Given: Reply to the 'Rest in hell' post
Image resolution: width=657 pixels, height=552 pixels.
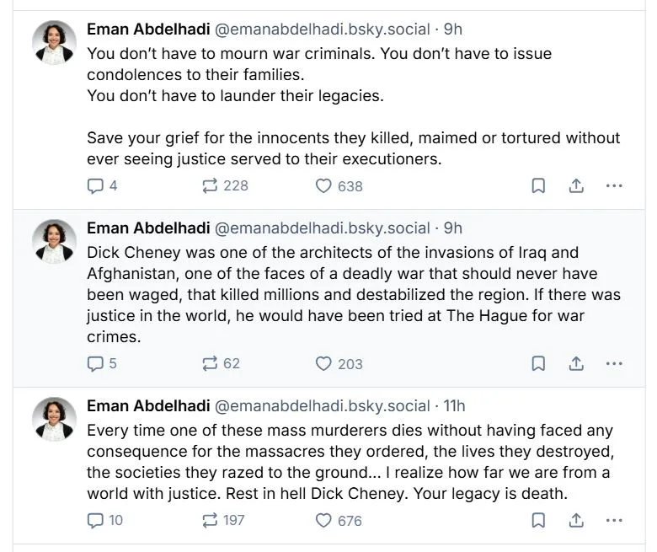Looking at the screenshot, I should 96,520.
